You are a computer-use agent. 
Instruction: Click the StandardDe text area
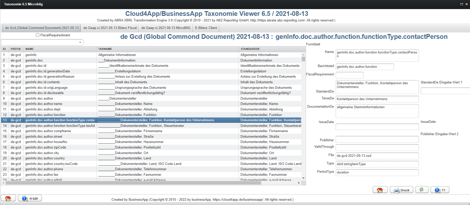point(377,87)
